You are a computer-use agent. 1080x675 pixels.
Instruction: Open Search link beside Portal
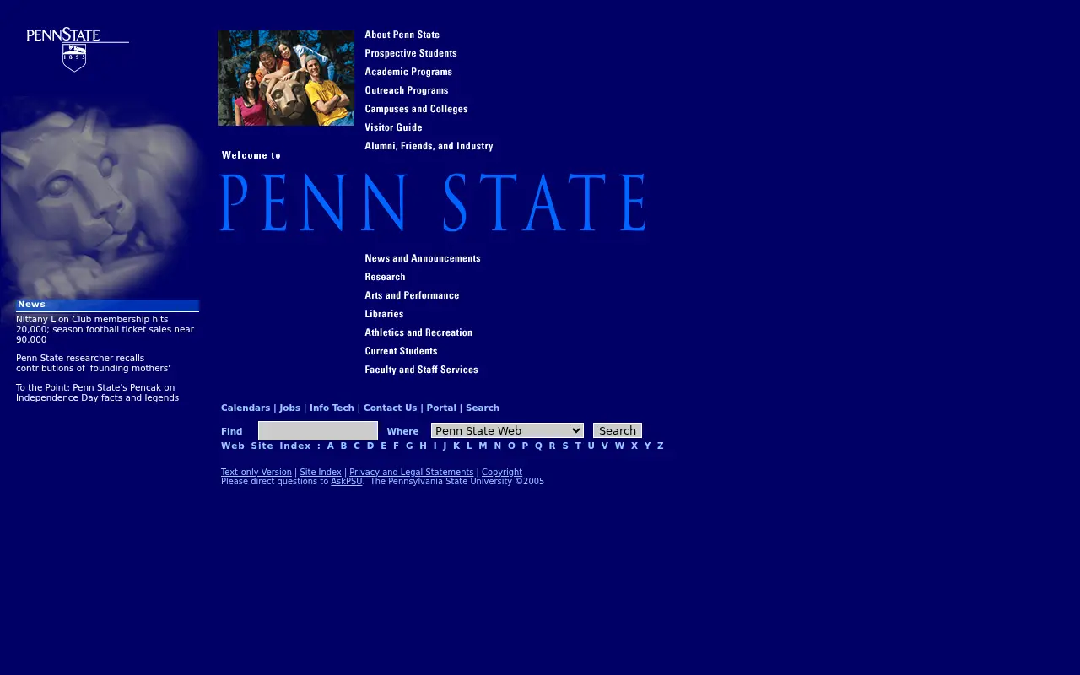(x=483, y=408)
